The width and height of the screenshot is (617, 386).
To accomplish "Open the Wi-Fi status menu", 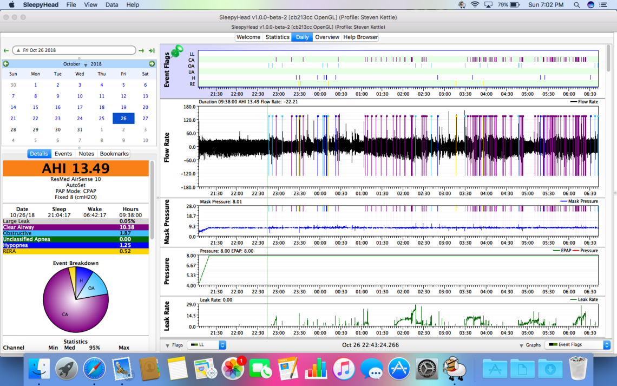I will (x=475, y=5).
